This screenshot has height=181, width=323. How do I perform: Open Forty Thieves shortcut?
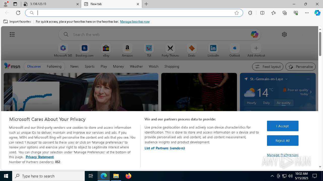point(170,51)
